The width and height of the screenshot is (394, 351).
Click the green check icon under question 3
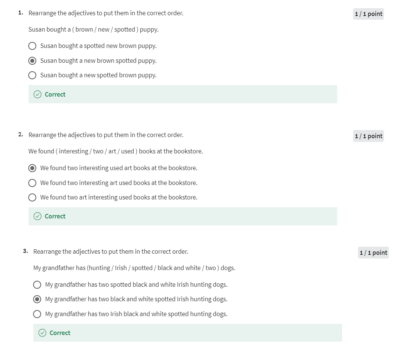(42, 333)
